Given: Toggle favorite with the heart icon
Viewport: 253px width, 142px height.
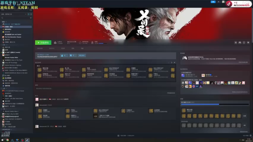Looking at the screenshot, I should pos(248,43).
